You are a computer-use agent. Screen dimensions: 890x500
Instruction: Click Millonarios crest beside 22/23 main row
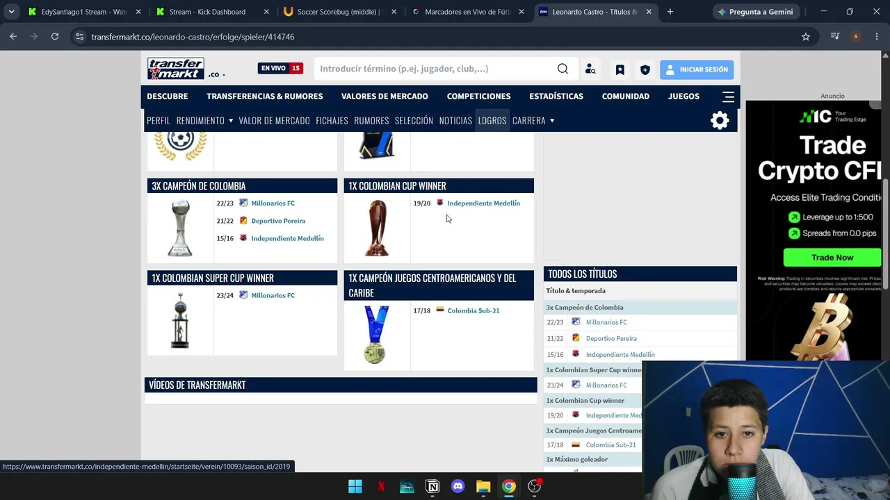[x=243, y=203]
